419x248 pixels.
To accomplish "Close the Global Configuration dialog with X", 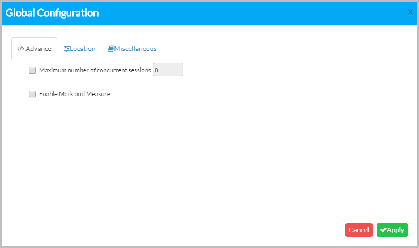I will pos(411,12).
